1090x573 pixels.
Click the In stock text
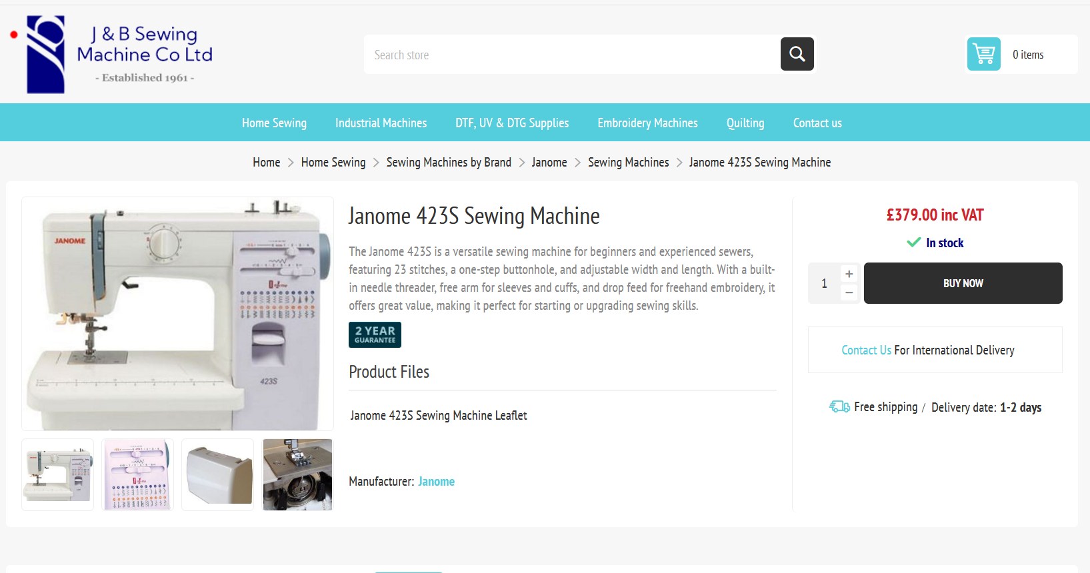click(x=945, y=243)
